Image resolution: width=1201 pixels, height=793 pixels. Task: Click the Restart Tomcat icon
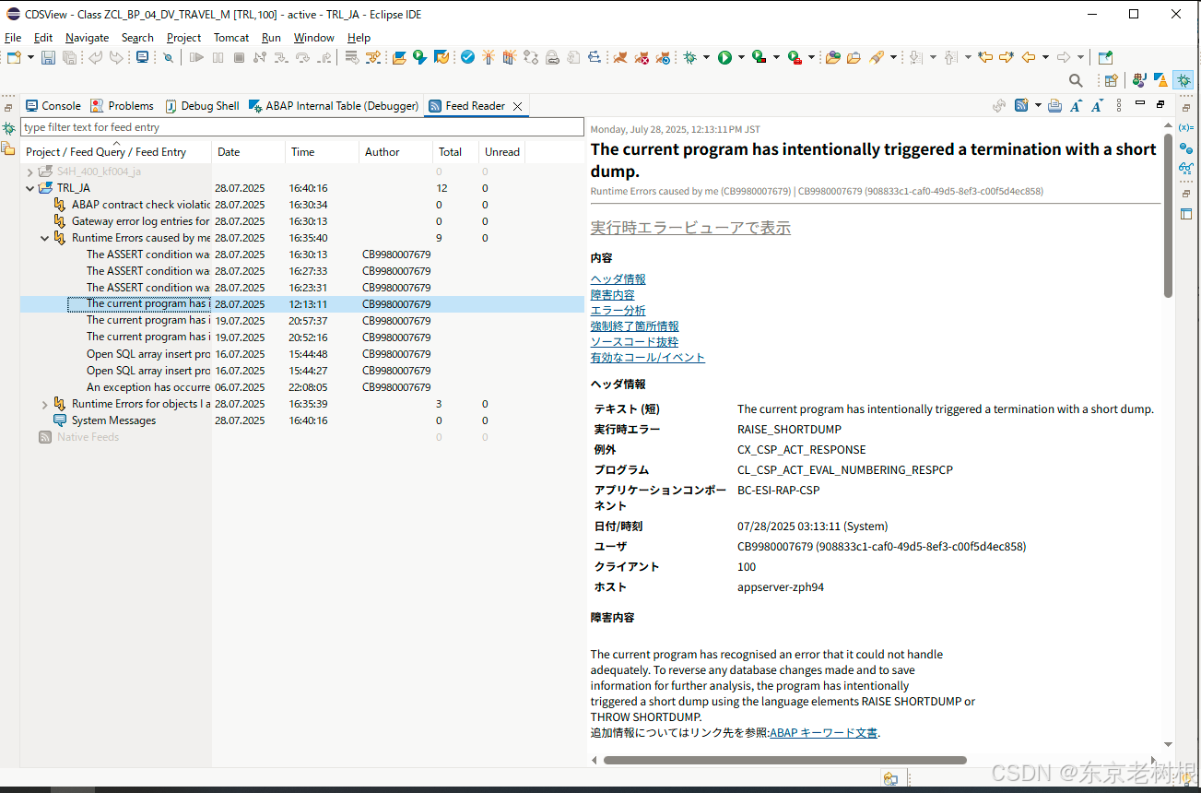coord(663,57)
